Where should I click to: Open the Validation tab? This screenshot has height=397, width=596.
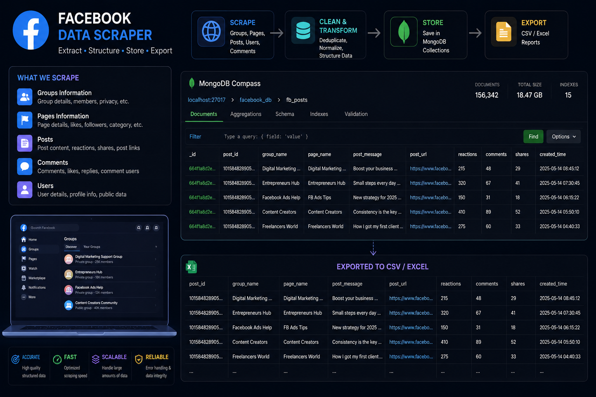pos(356,114)
